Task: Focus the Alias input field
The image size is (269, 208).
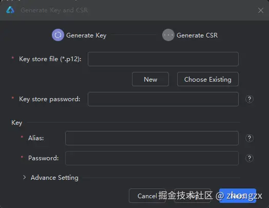Action: click(152, 138)
